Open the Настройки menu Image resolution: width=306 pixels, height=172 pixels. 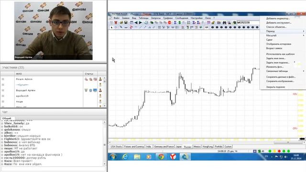pos(197,18)
